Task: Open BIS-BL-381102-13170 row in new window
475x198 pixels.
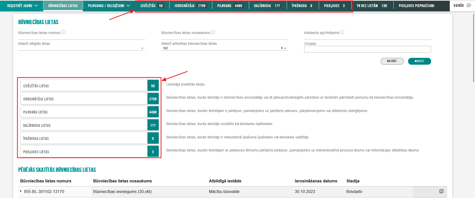Action: click(x=441, y=191)
